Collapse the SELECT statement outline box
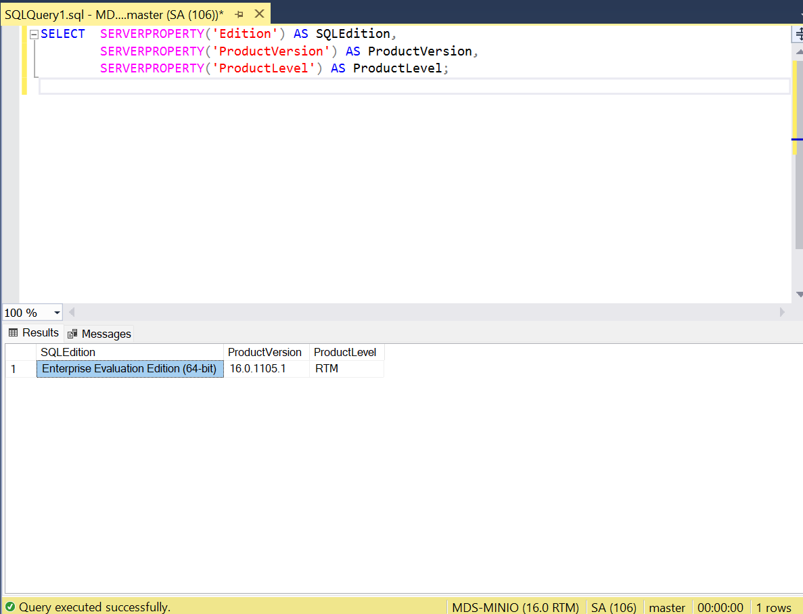The height and width of the screenshot is (614, 803). click(x=32, y=33)
